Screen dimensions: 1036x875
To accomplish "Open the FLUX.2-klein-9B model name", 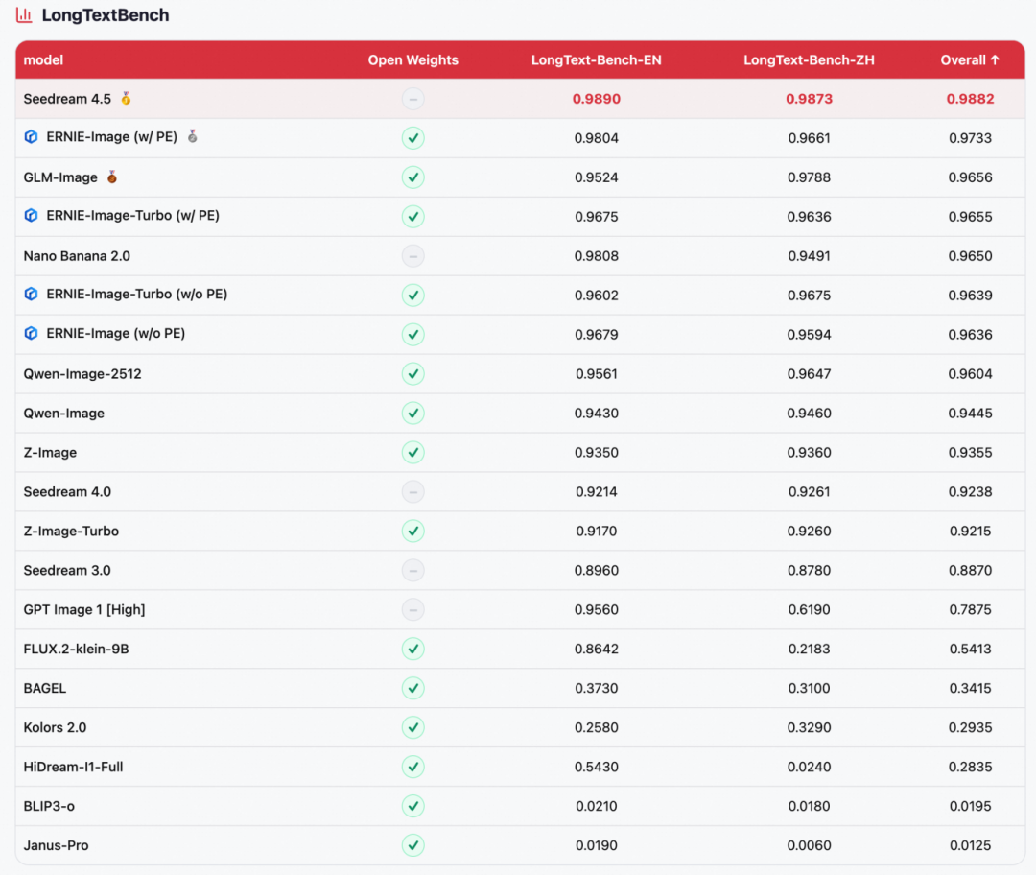I will (76, 650).
